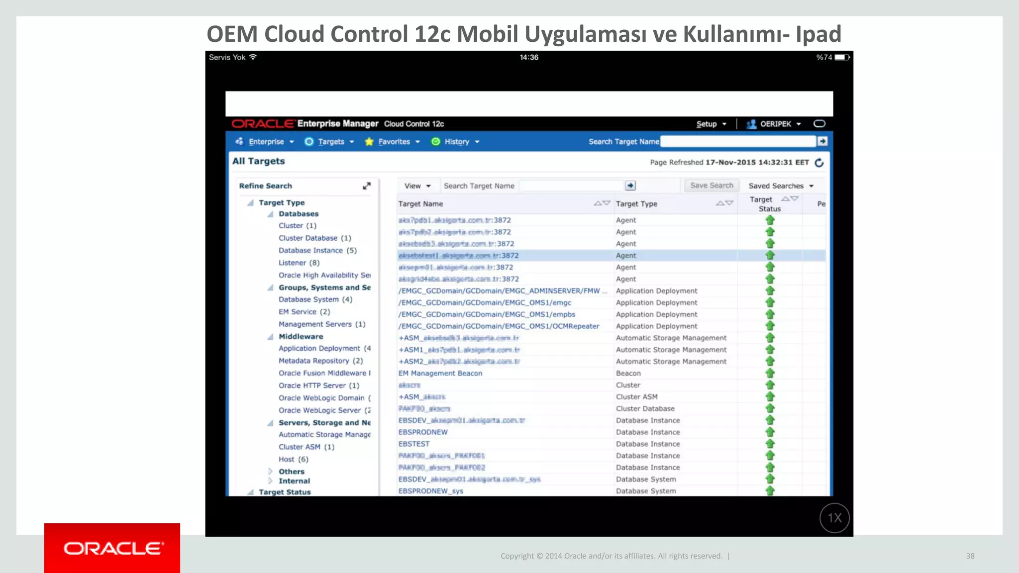Screen dimensions: 1019x573
Task: Click the Enterprise menu icon
Action: [239, 142]
